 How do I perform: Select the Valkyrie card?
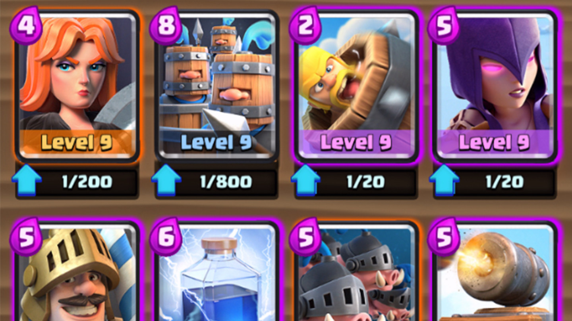click(77, 86)
